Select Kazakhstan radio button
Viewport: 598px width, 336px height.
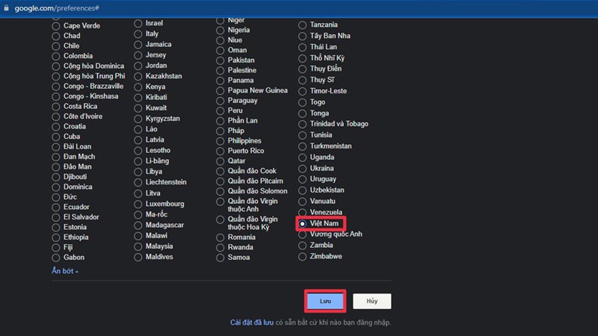pyautogui.click(x=138, y=77)
